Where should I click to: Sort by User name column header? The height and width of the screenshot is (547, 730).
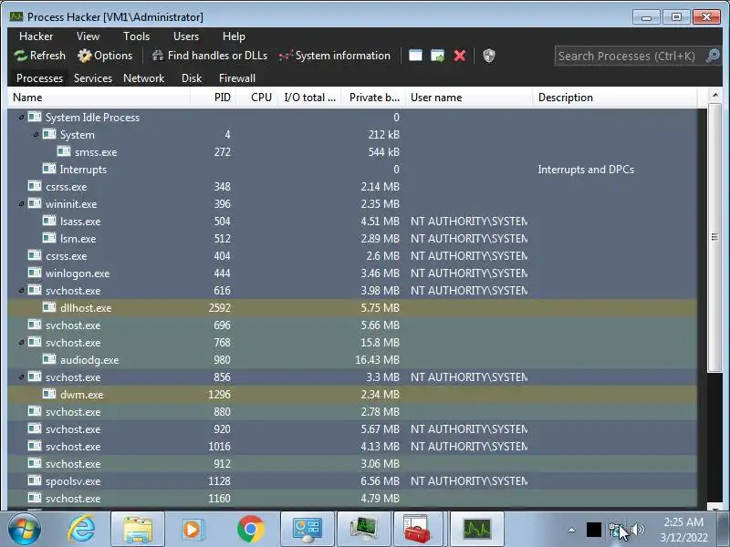(x=469, y=98)
